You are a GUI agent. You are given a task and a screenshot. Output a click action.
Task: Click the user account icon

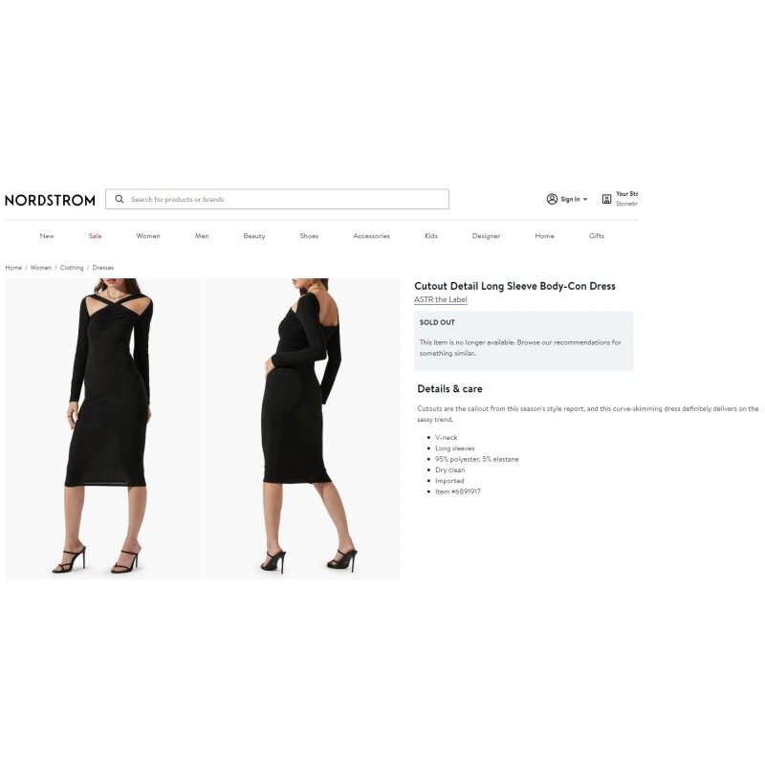click(x=552, y=199)
